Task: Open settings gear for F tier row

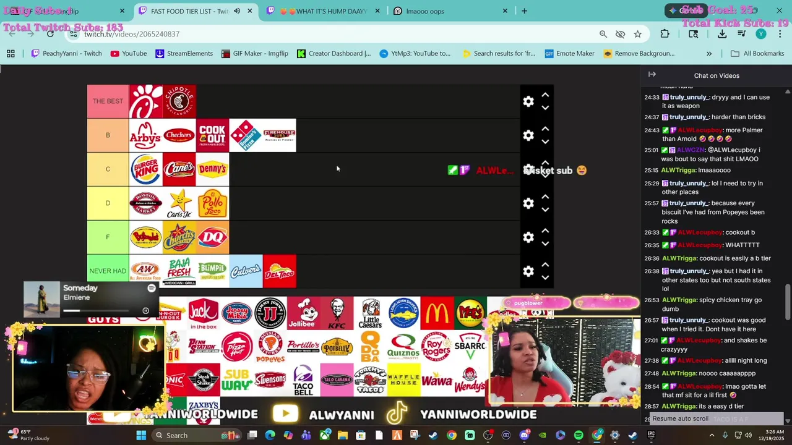Action: 528,237
